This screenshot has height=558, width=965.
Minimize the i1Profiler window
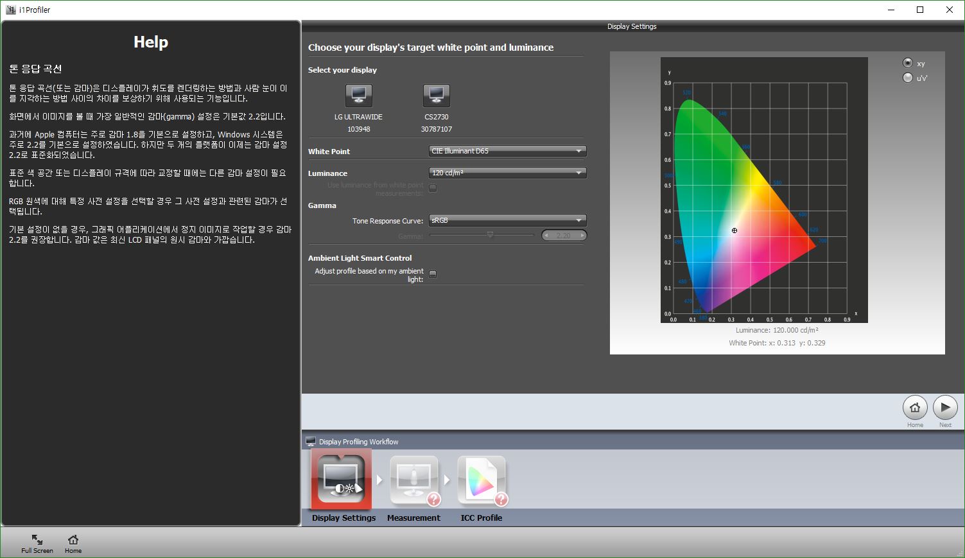(891, 10)
